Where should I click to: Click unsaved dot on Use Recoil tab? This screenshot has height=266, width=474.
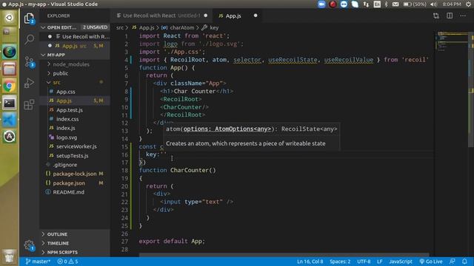click(x=206, y=16)
